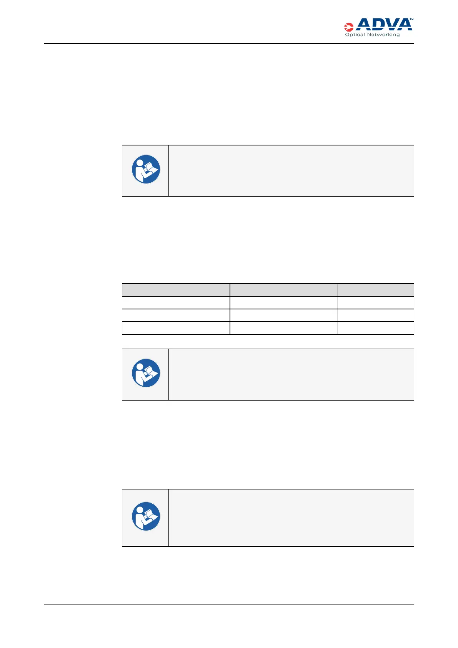Click the gray note box beneath the table
This screenshot has height=648, width=458.
pos(291,374)
